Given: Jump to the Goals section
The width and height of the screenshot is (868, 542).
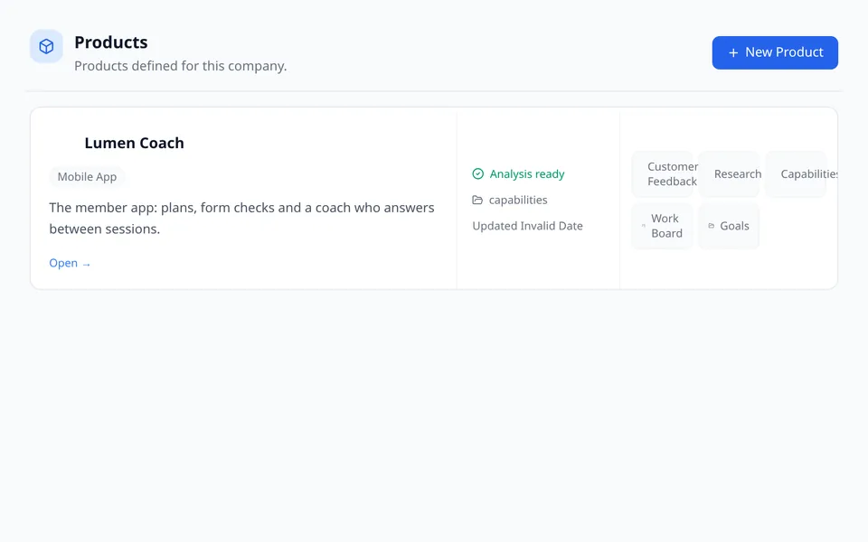Looking at the screenshot, I should [729, 226].
